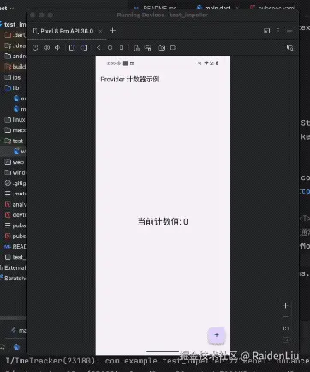
Task: Select the .gitignore file in project tree
Action: (x=15, y=183)
